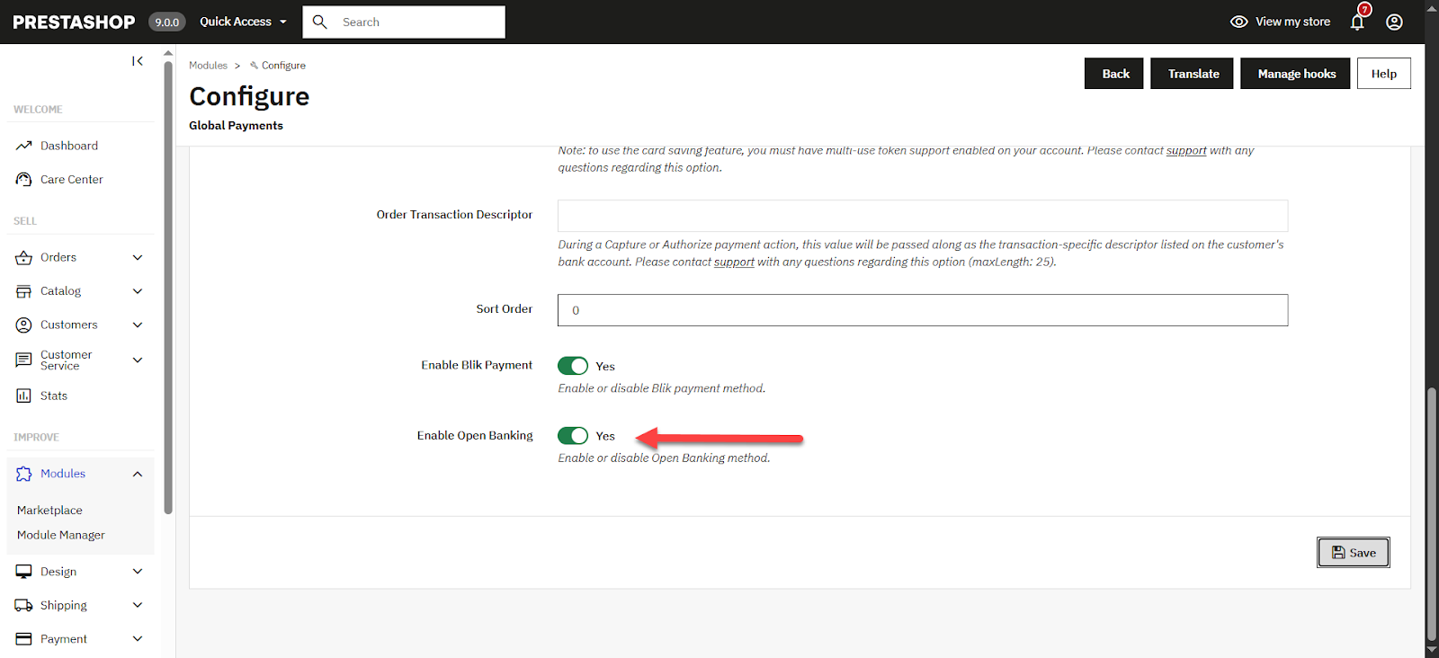Image resolution: width=1439 pixels, height=658 pixels.
Task: Click the top Search input box
Action: pos(404,22)
